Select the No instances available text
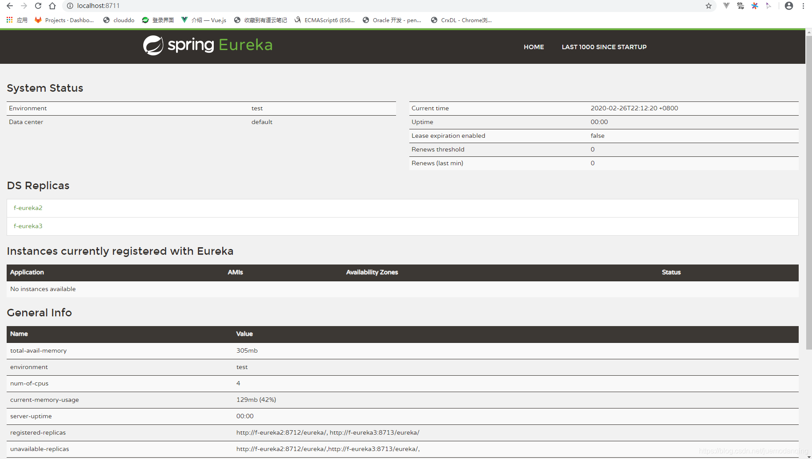 pos(43,289)
